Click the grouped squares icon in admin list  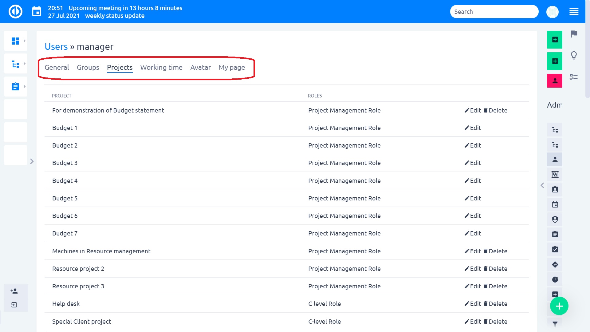point(555,175)
